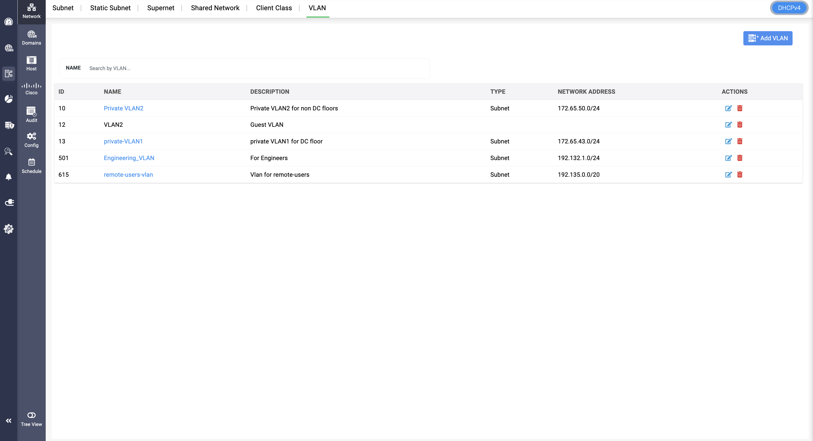Edit the VLAN2 guest entry
This screenshot has width=813, height=441.
(x=728, y=125)
